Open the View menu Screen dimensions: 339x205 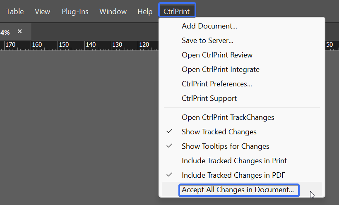pyautogui.click(x=42, y=12)
